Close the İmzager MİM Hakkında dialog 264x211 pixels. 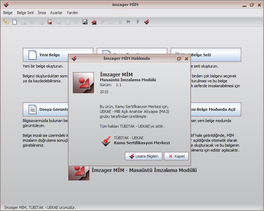(186, 58)
